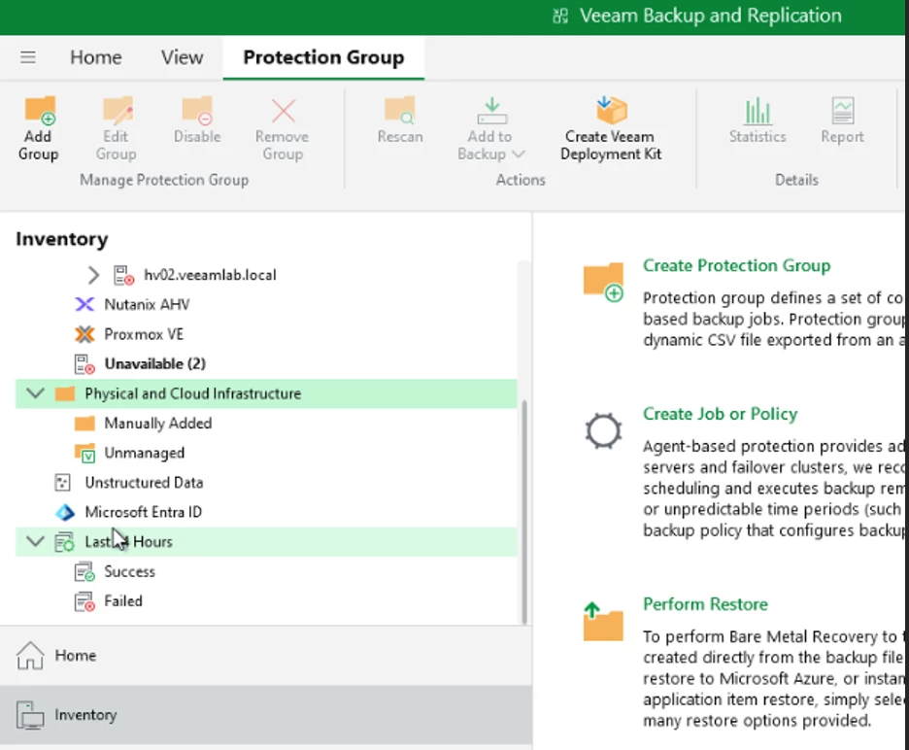This screenshot has width=909, height=750.
Task: Open the hamburger main menu
Action: (x=28, y=57)
